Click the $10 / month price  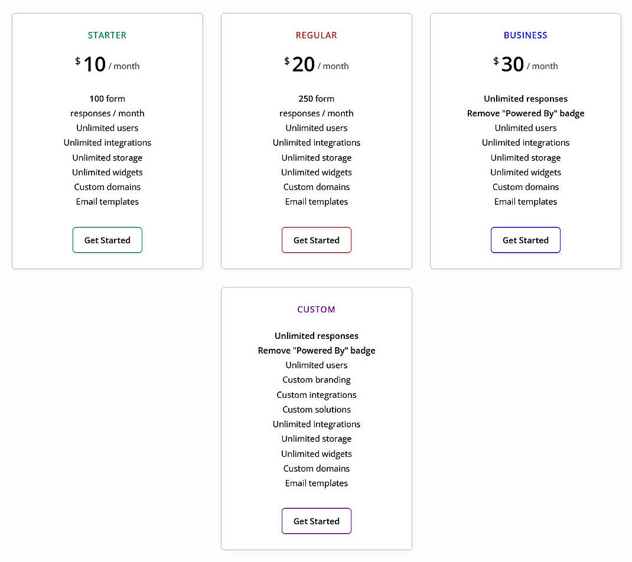[107, 64]
